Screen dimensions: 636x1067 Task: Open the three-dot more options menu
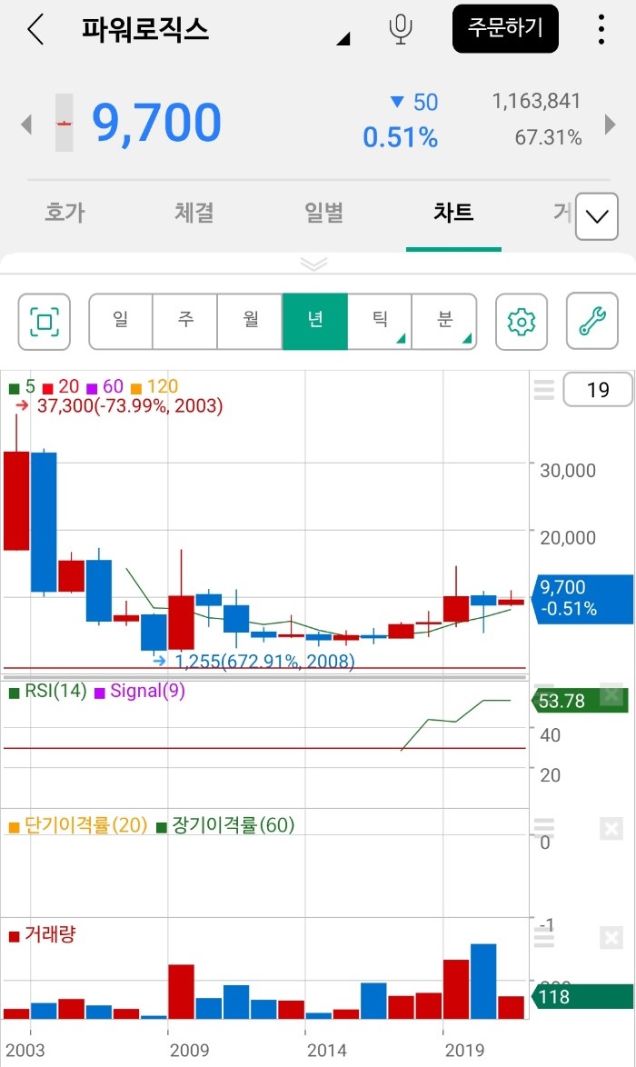click(x=601, y=29)
